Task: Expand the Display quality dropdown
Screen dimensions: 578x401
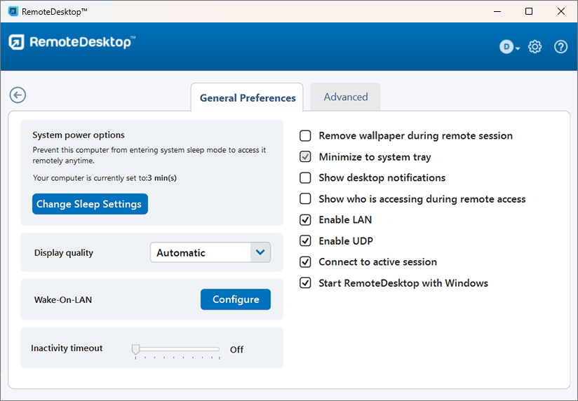Action: [260, 252]
